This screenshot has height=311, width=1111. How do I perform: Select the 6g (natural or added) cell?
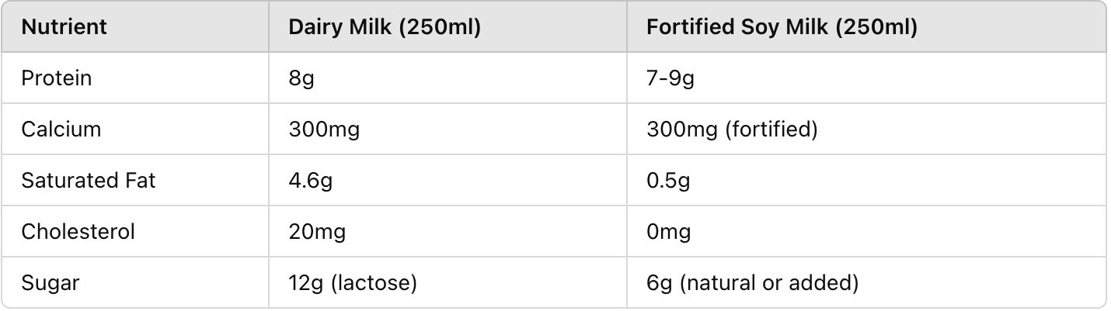pyautogui.click(x=752, y=283)
